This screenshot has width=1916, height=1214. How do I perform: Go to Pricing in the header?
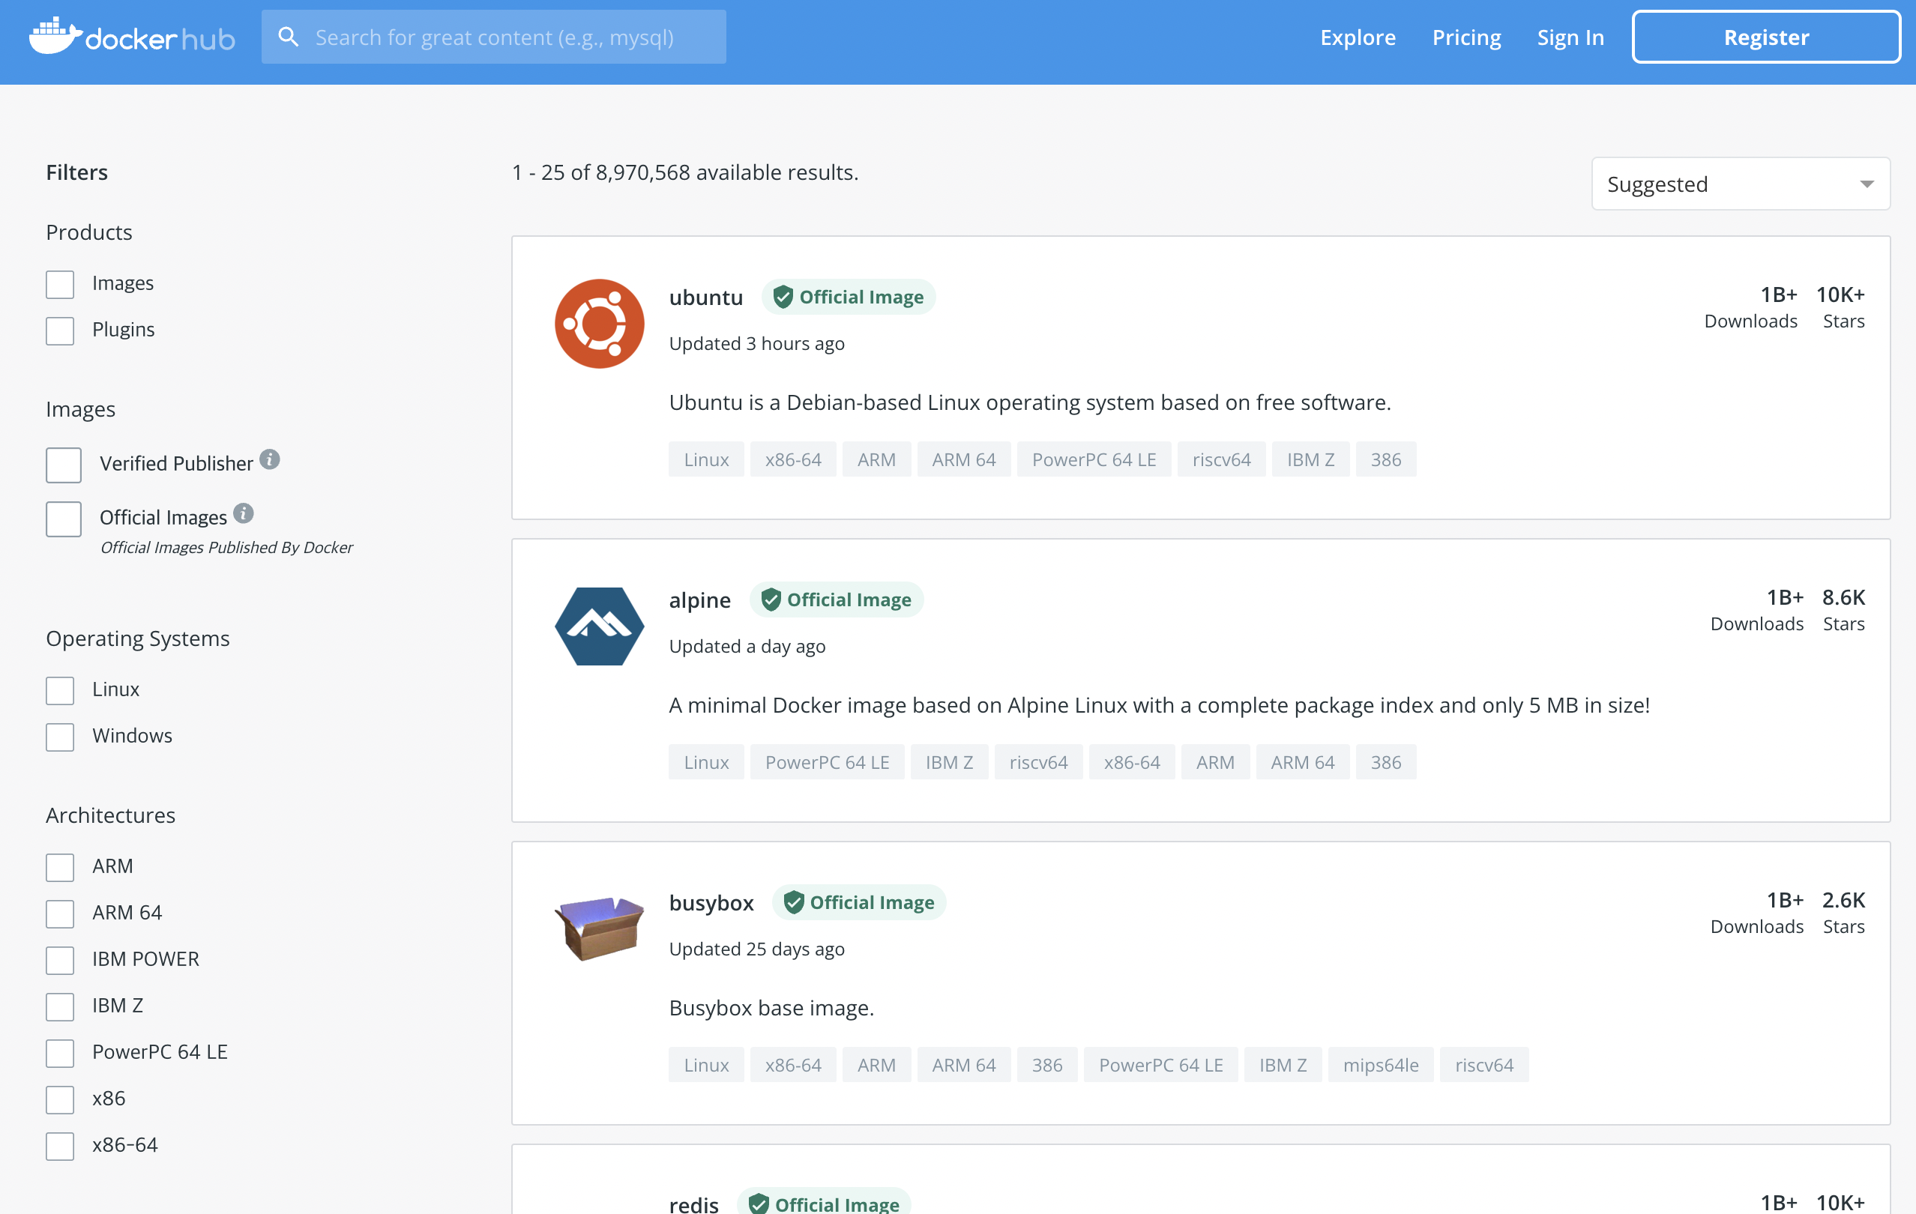point(1465,37)
